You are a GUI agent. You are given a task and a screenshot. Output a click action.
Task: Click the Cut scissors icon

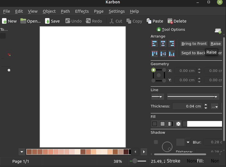pyautogui.click(x=111, y=21)
